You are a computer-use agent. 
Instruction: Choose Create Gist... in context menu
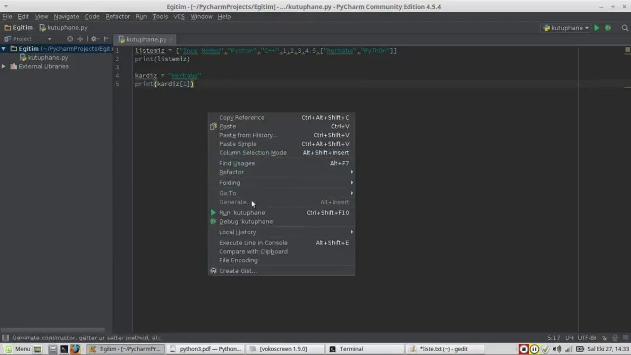point(281,271)
